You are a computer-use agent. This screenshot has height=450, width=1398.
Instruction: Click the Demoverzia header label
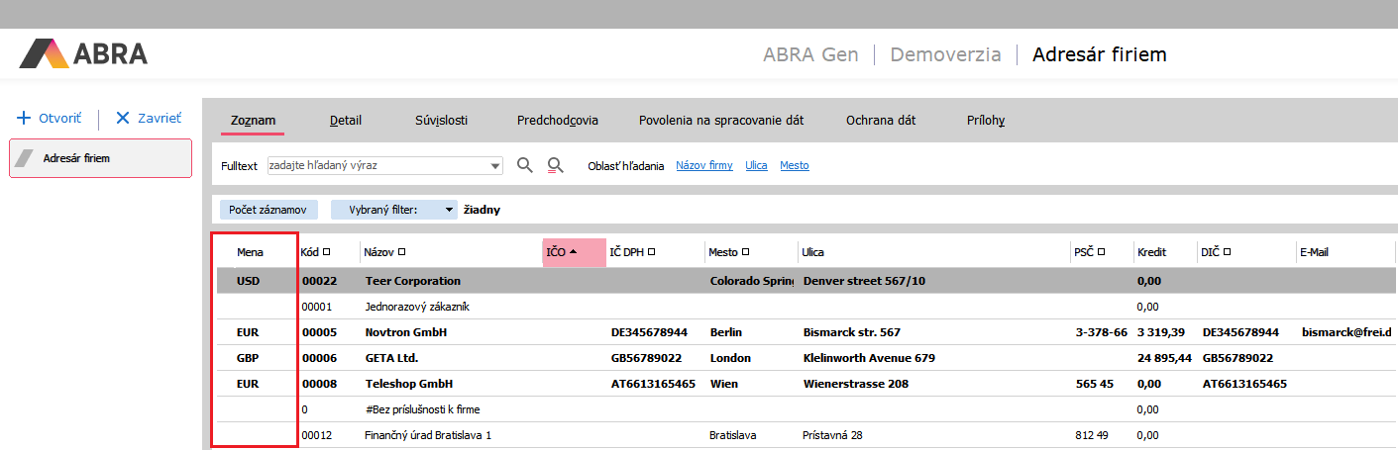pyautogui.click(x=945, y=54)
